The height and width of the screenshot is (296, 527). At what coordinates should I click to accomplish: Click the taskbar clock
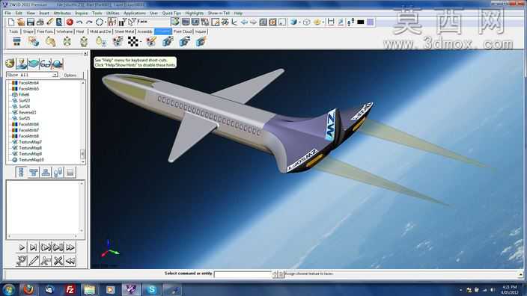point(510,289)
